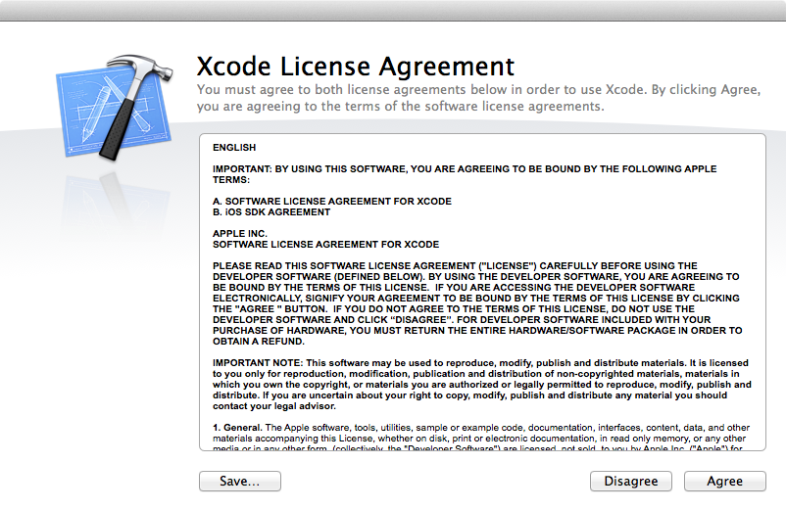Click "contact your legal advisor." line

(x=274, y=406)
